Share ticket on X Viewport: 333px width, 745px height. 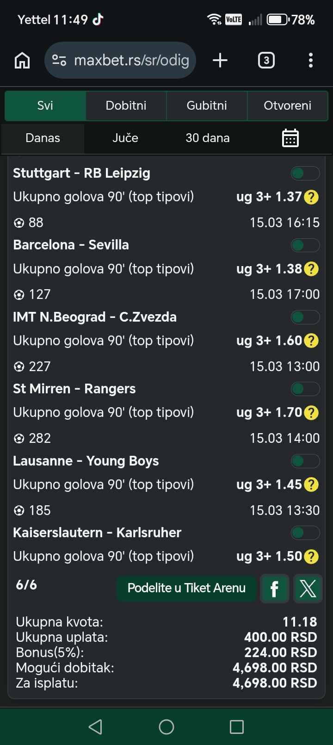pyautogui.click(x=308, y=589)
